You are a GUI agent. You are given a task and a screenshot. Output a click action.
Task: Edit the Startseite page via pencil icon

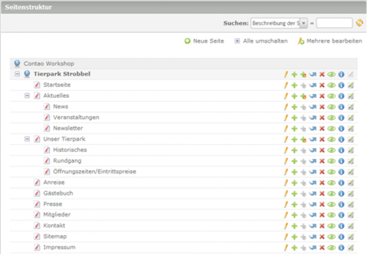286,85
